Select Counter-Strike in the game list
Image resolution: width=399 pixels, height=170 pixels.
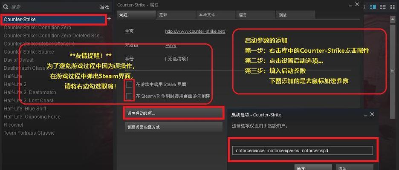[x=53, y=19]
